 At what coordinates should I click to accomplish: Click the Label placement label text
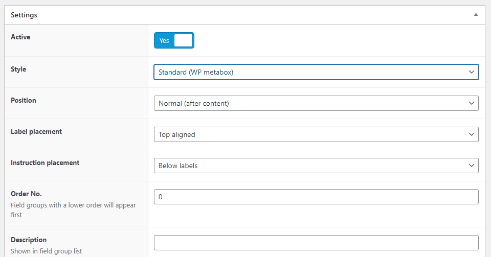pyautogui.click(x=36, y=131)
